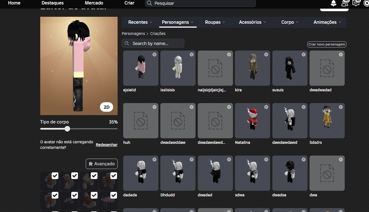Open settings gear on ejsieiid character
This screenshot has height=212, width=369.
154,54
